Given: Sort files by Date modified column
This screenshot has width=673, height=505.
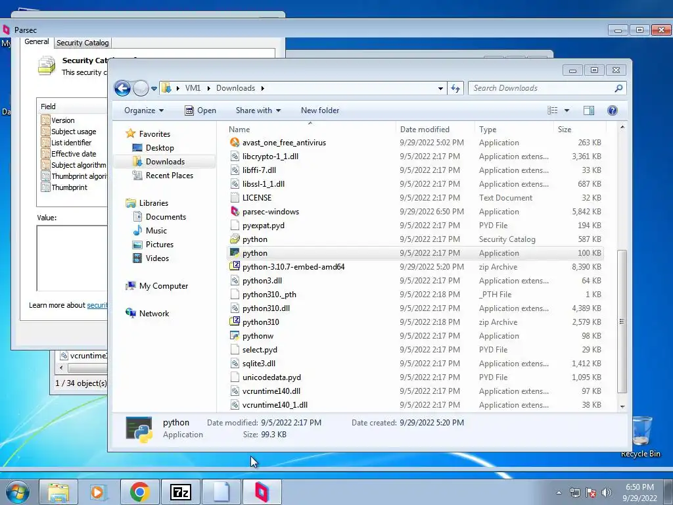Looking at the screenshot, I should pyautogui.click(x=425, y=130).
